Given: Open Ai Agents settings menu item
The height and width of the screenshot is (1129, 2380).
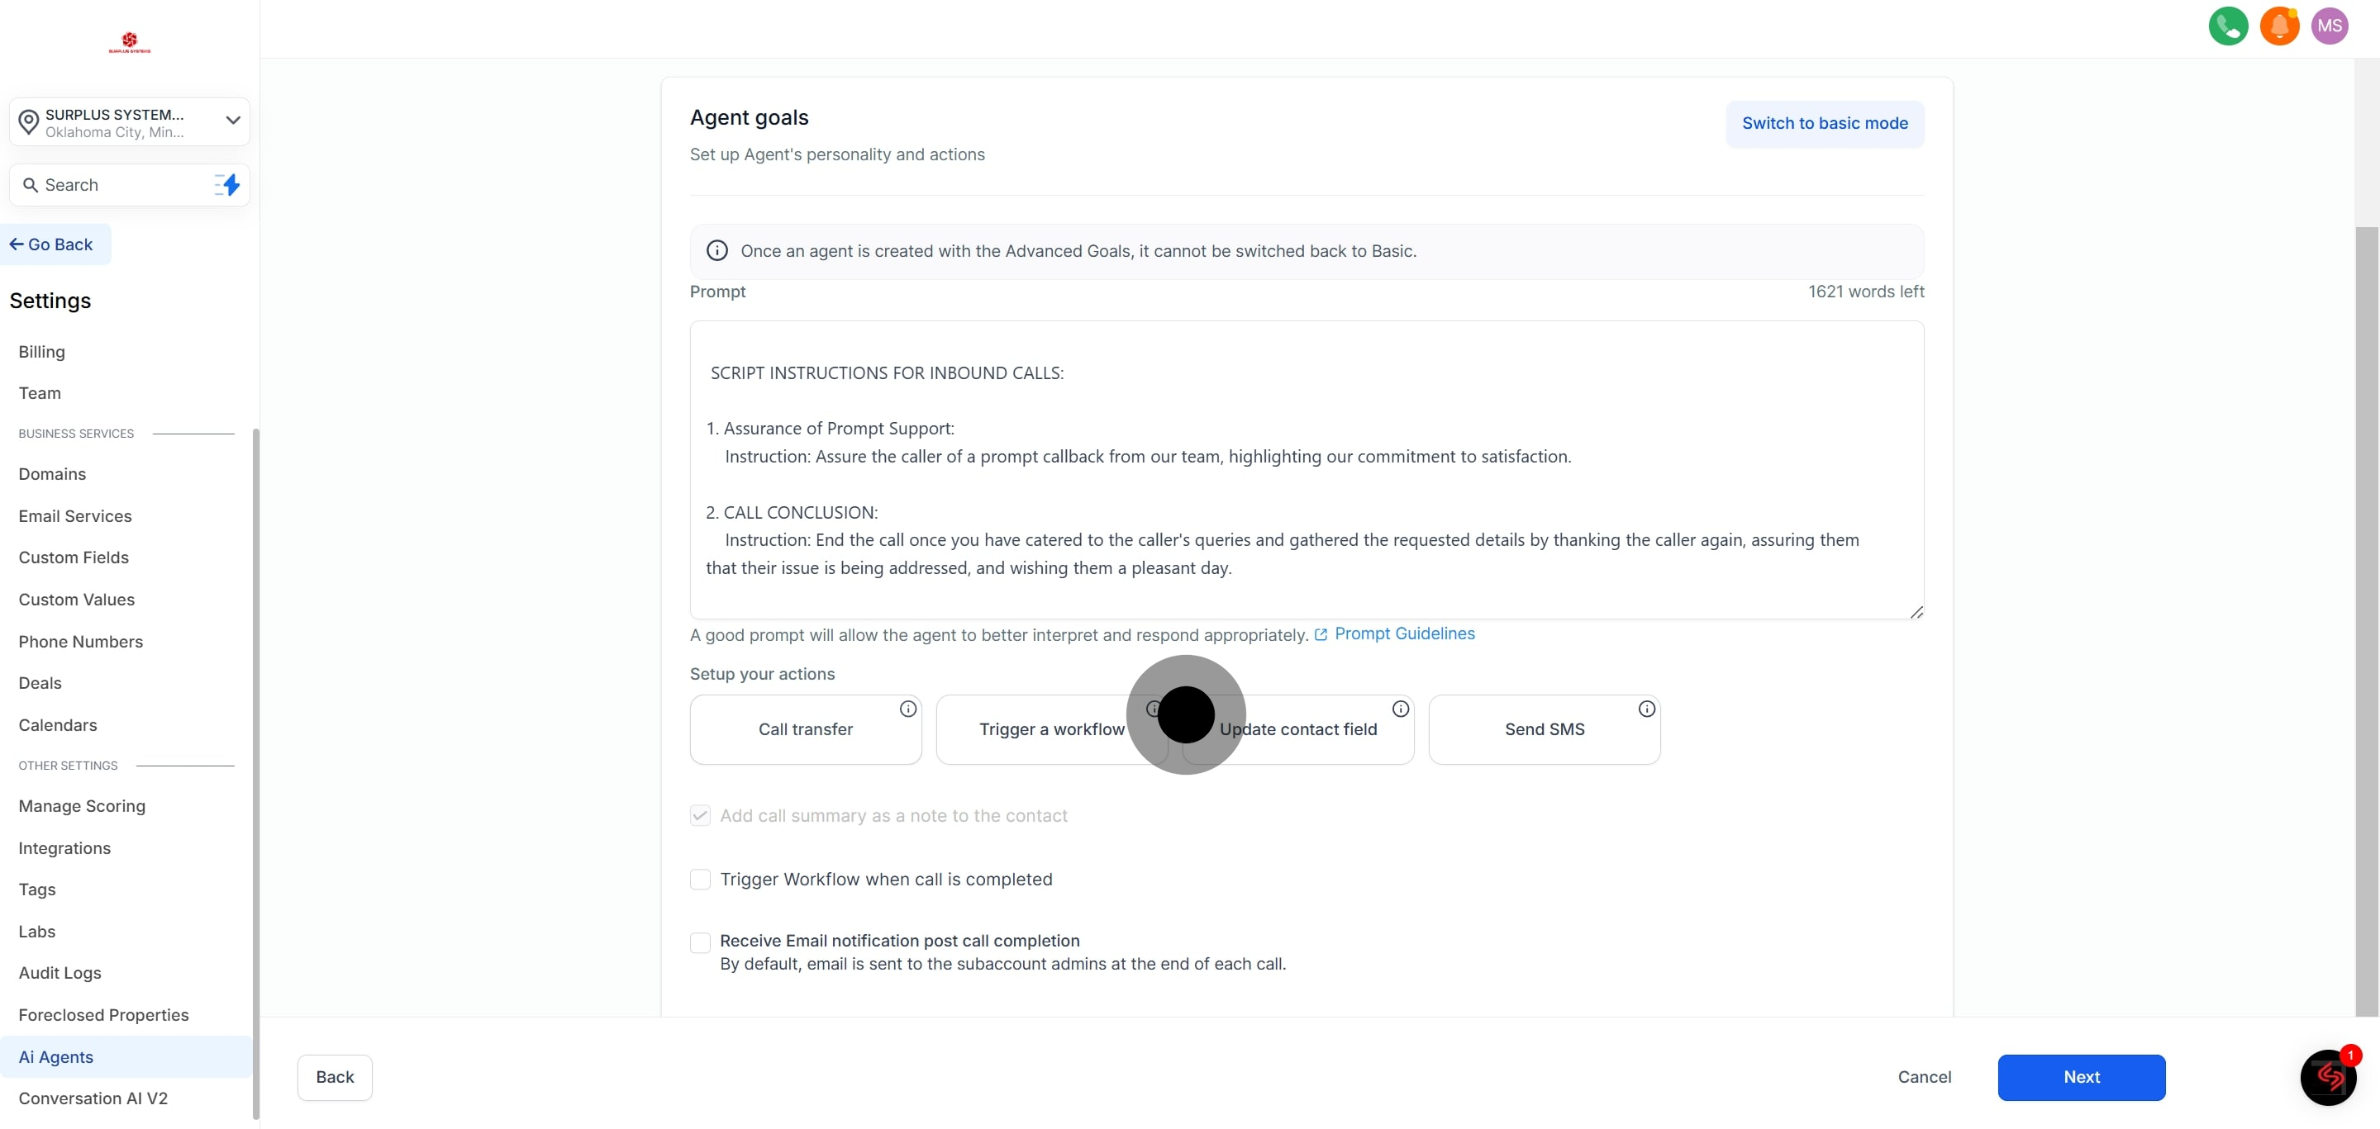Looking at the screenshot, I should 55,1056.
